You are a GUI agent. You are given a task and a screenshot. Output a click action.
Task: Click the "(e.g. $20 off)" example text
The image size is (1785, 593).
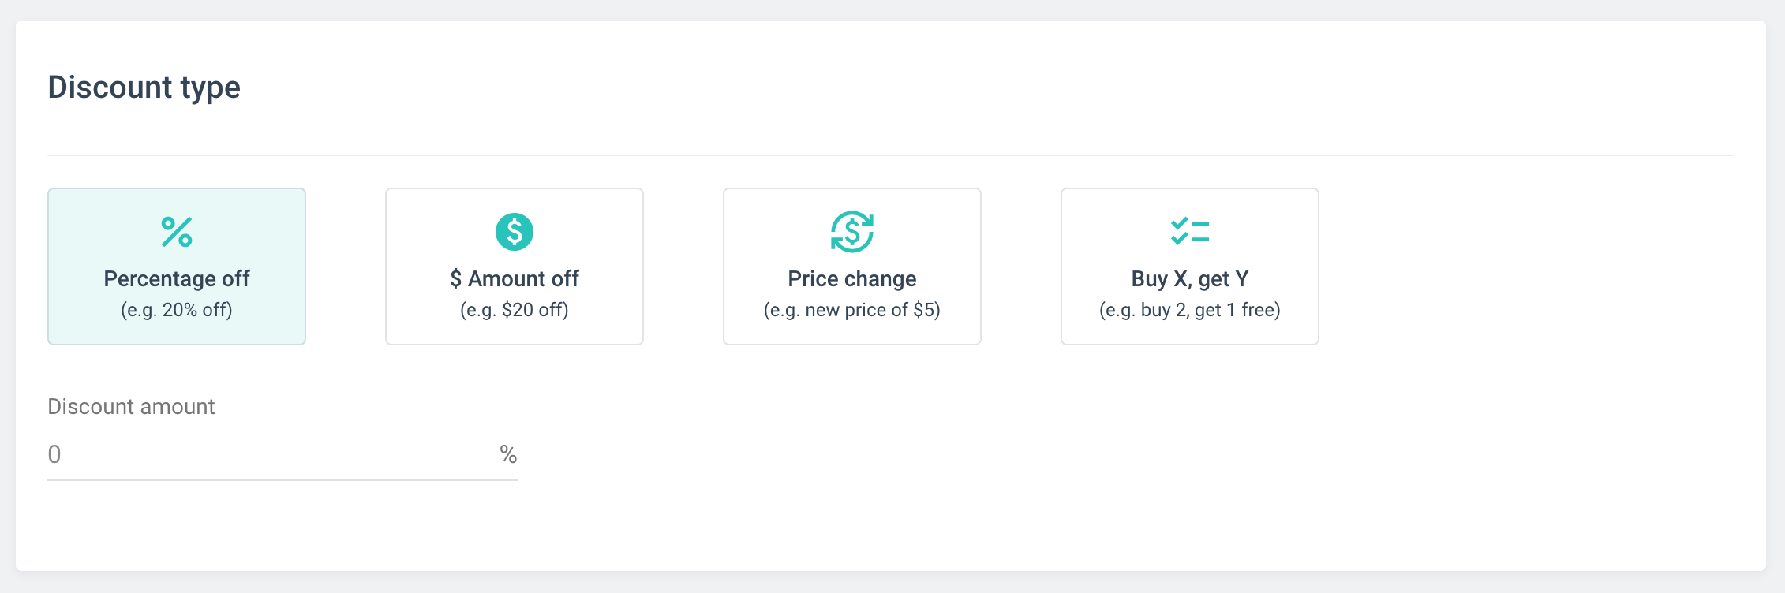click(515, 310)
